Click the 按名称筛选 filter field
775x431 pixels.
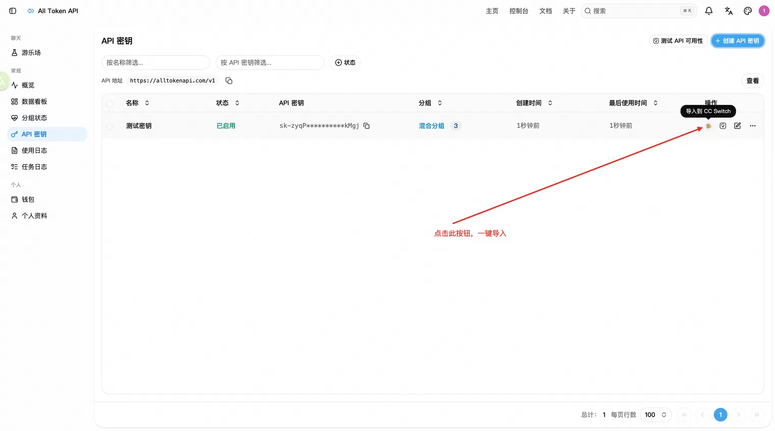(x=156, y=63)
